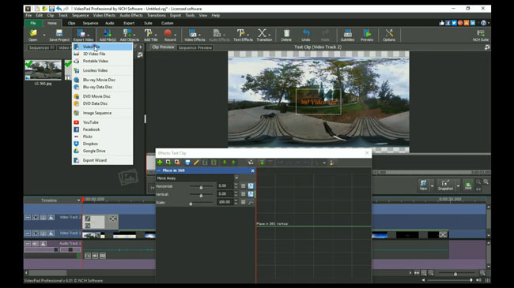This screenshot has width=514, height=288.
Task: Click the 360 view button
Action: tap(468, 185)
